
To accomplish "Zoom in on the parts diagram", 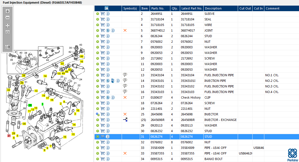I will [x=8, y=11].
